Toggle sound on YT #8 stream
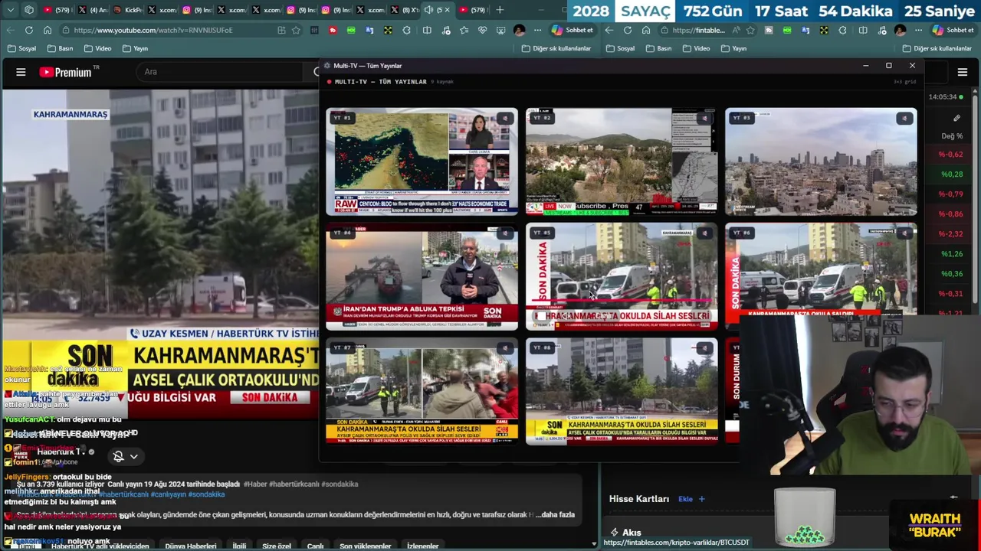 tap(704, 349)
